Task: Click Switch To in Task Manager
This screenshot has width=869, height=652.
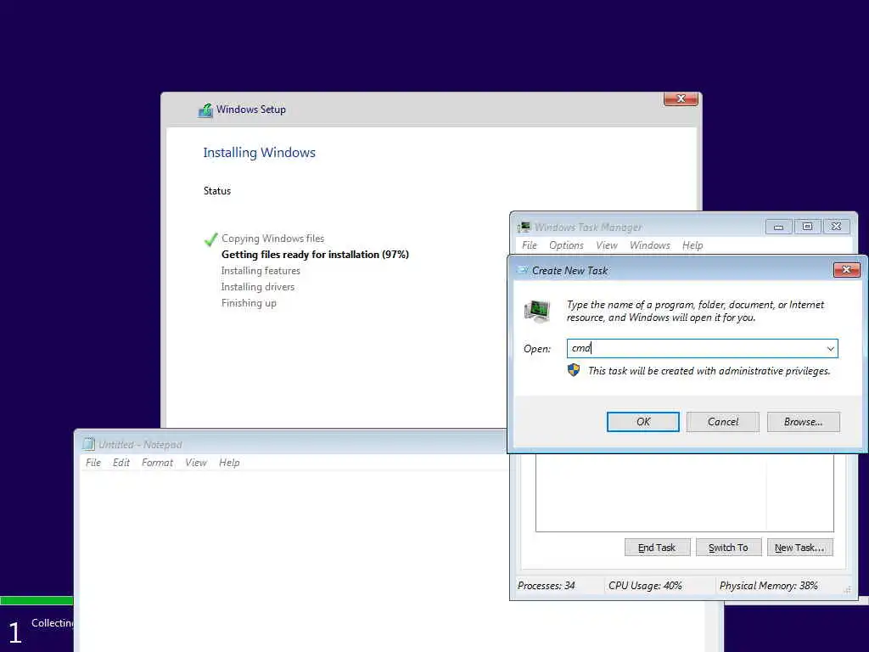Action: tap(728, 548)
